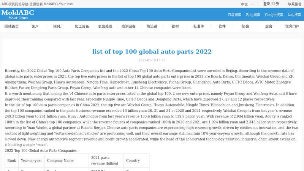Click the Rank table header
The height and width of the screenshot is (171, 304).
point(12,160)
